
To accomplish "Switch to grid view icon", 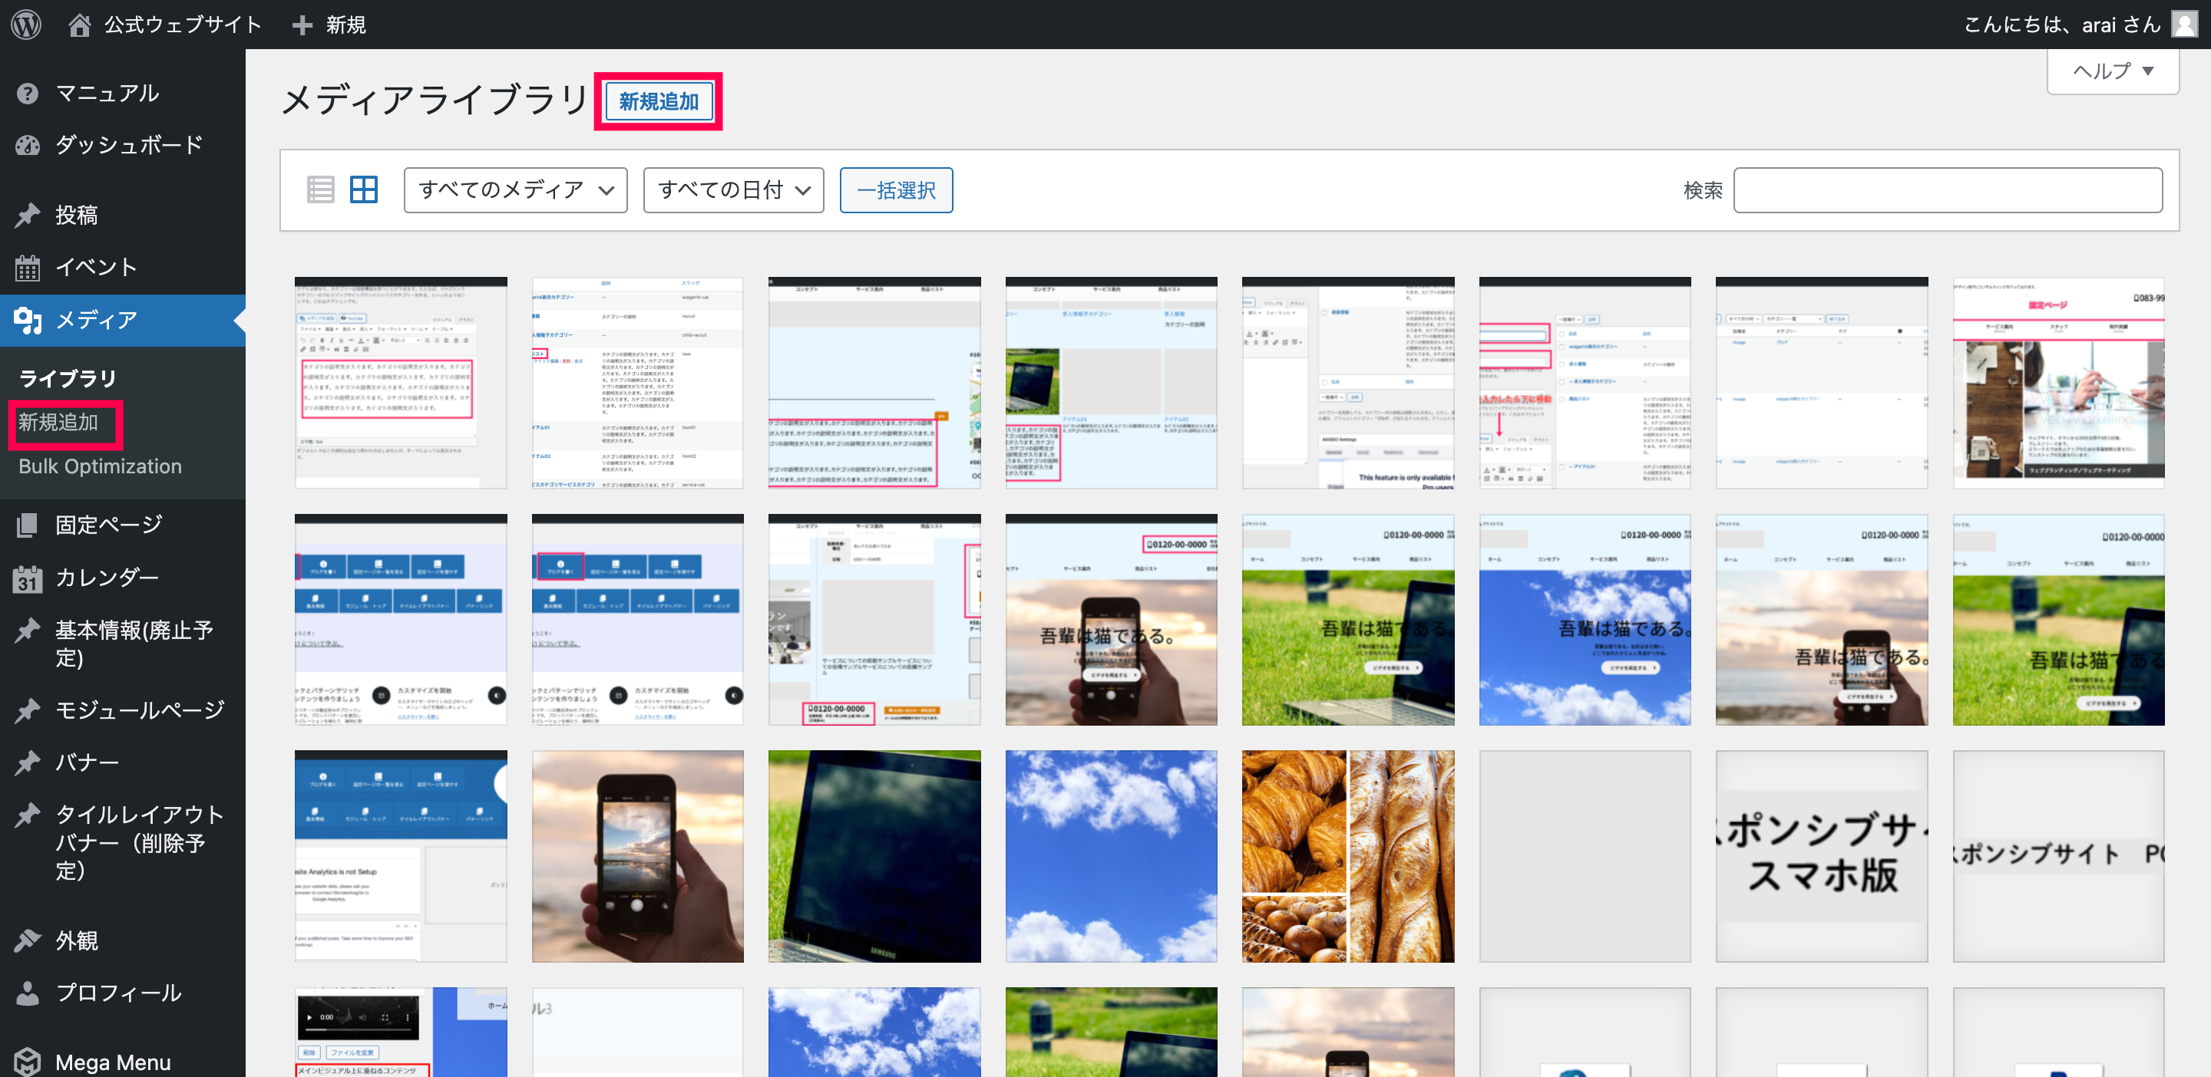I will 364,189.
